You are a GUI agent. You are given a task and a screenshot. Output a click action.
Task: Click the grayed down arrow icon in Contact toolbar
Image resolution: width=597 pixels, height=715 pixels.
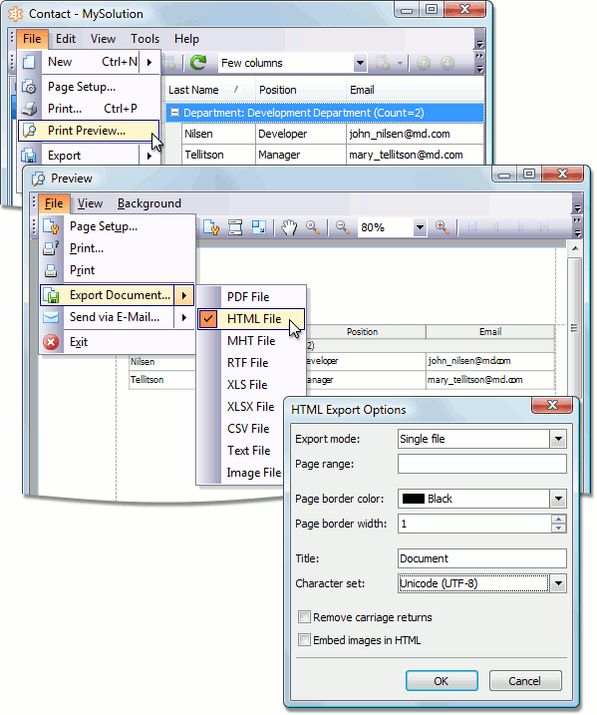(448, 63)
